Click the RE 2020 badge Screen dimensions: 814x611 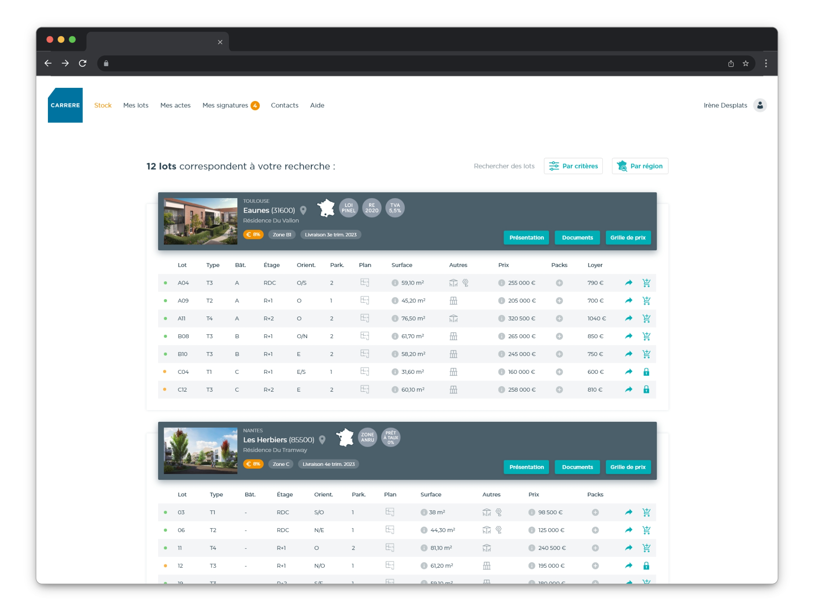372,208
